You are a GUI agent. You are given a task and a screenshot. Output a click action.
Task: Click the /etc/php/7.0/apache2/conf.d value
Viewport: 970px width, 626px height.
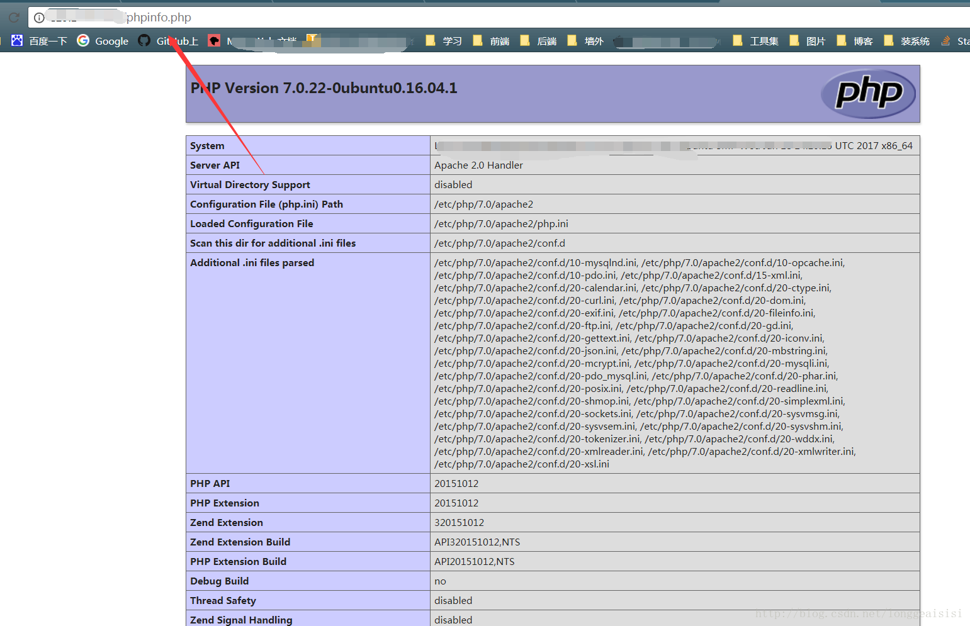click(500, 243)
